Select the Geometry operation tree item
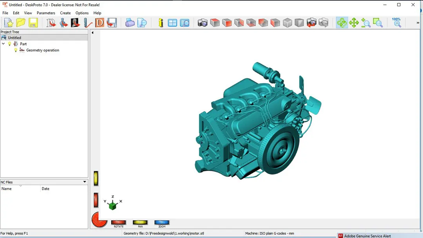This screenshot has height=238, width=423. coord(43,50)
